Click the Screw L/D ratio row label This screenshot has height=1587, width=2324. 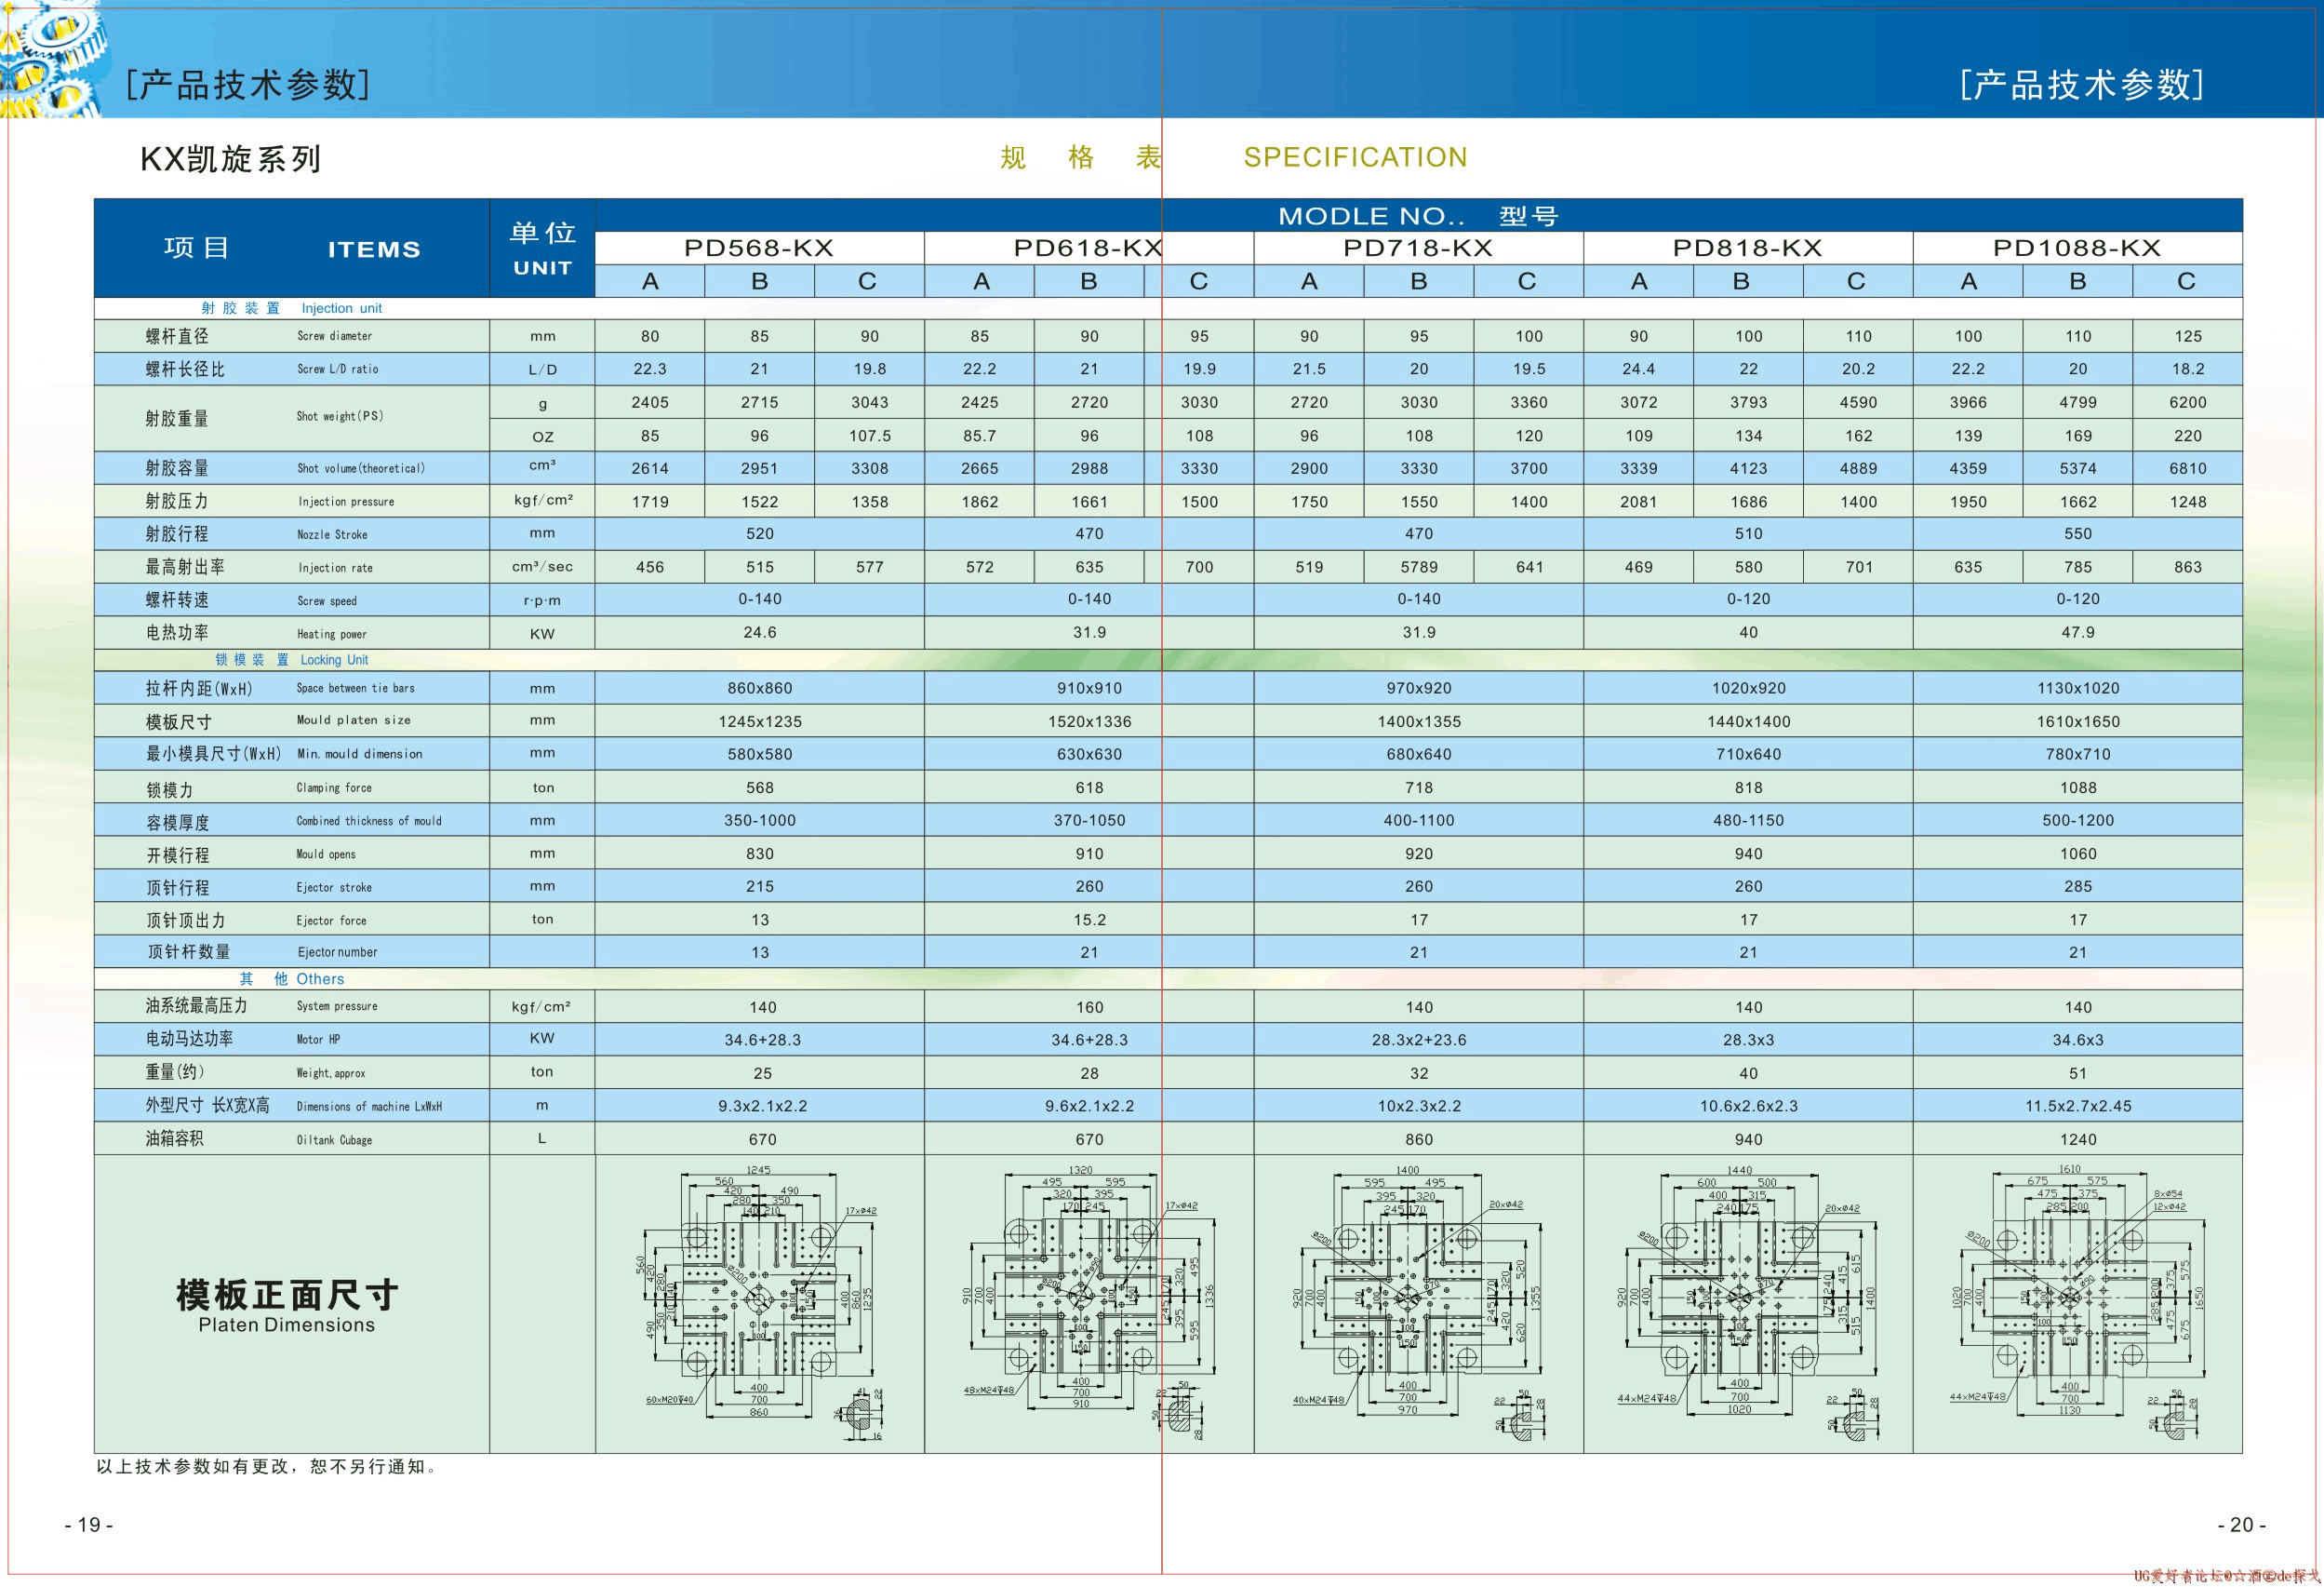pyautogui.click(x=337, y=370)
